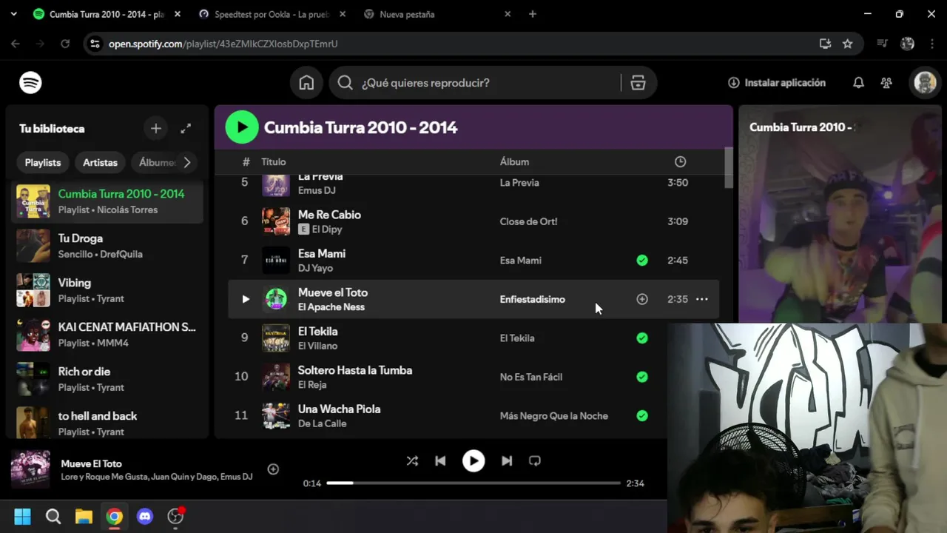Toggle shuffle playback
Viewport: 947px width, 533px height.
pyautogui.click(x=412, y=460)
